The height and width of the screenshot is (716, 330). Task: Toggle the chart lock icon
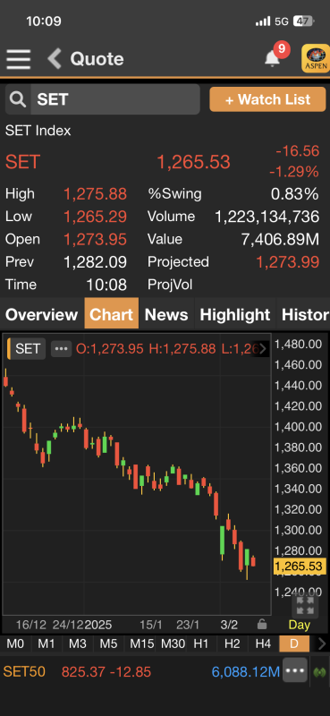[x=262, y=624]
